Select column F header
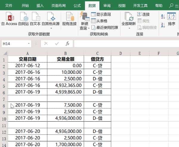This screenshot has height=147, width=179. coord(159,53)
